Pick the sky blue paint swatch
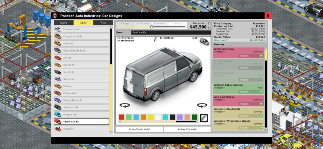The width and height of the screenshot is (323, 149). 136,117
